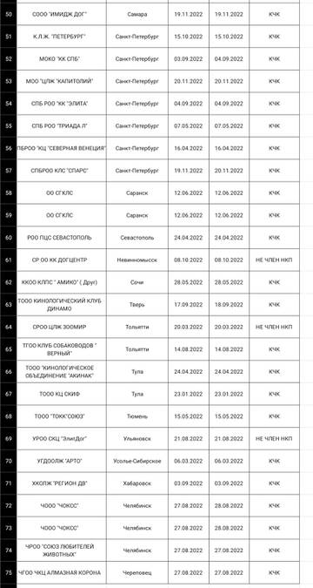Select ТООО КИНОЛОГИЧЕСКИЙ КЛУБ ДИНАМО cell

point(62,305)
